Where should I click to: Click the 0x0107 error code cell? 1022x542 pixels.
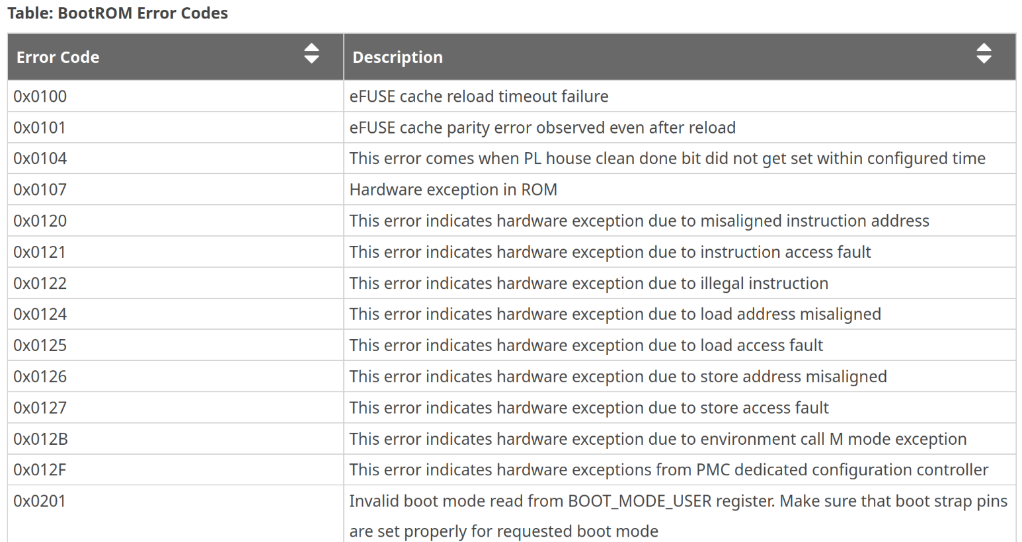click(40, 190)
